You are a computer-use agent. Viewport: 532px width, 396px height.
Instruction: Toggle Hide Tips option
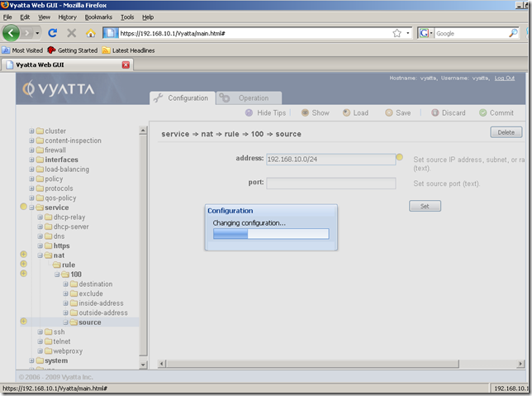coord(249,113)
